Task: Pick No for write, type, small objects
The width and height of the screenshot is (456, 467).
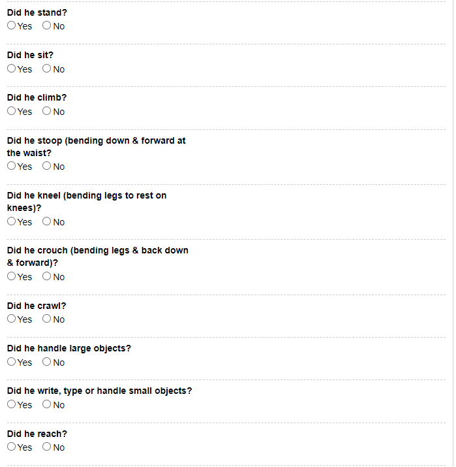Action: click(47, 404)
